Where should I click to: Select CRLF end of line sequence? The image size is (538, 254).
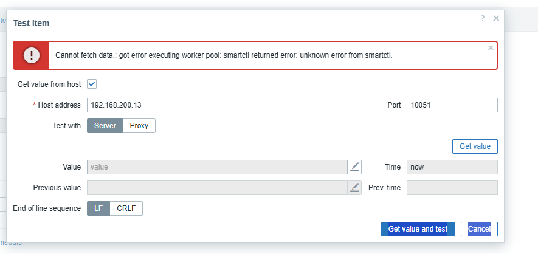tap(126, 208)
